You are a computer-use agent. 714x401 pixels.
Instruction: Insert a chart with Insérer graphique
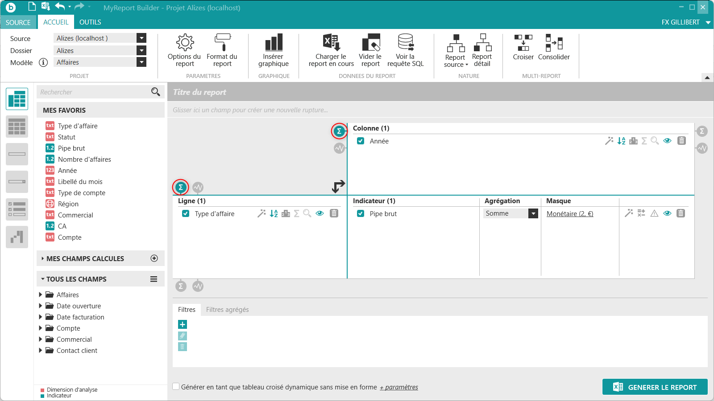(274, 50)
